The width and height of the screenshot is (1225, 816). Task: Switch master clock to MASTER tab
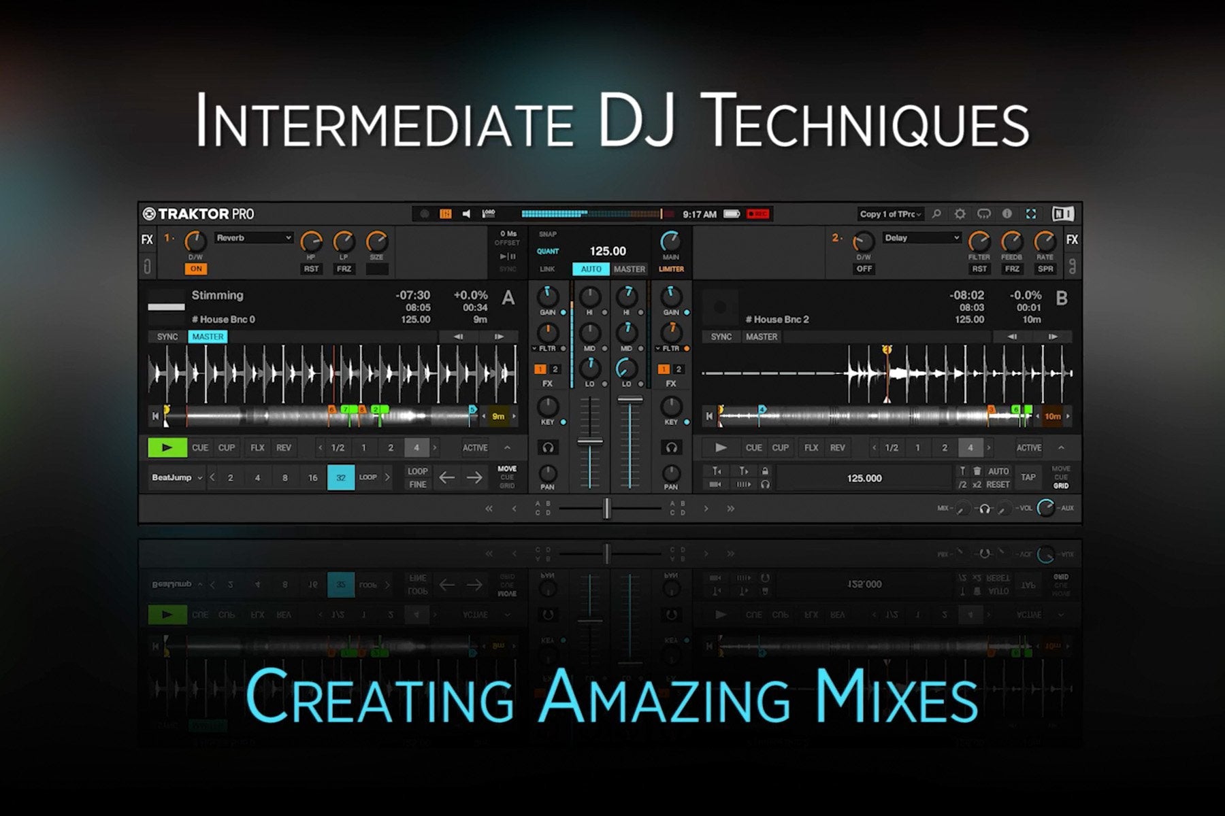coord(629,269)
